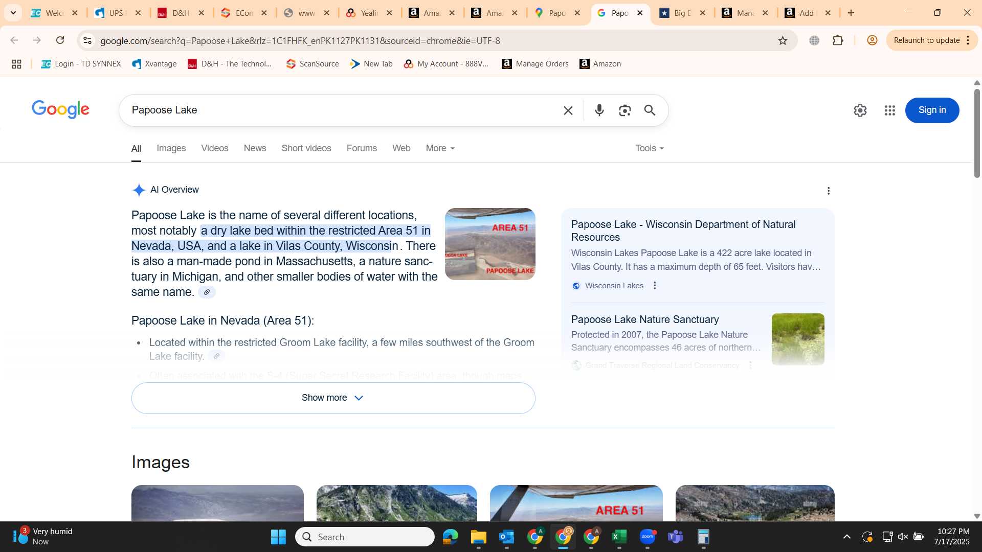Select the All results tab
This screenshot has width=982, height=552.
136,149
